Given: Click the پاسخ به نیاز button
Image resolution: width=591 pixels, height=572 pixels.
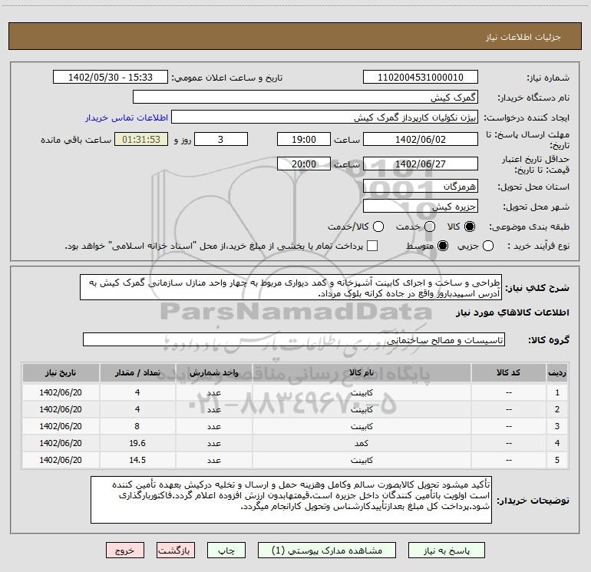Looking at the screenshot, I should point(446,551).
